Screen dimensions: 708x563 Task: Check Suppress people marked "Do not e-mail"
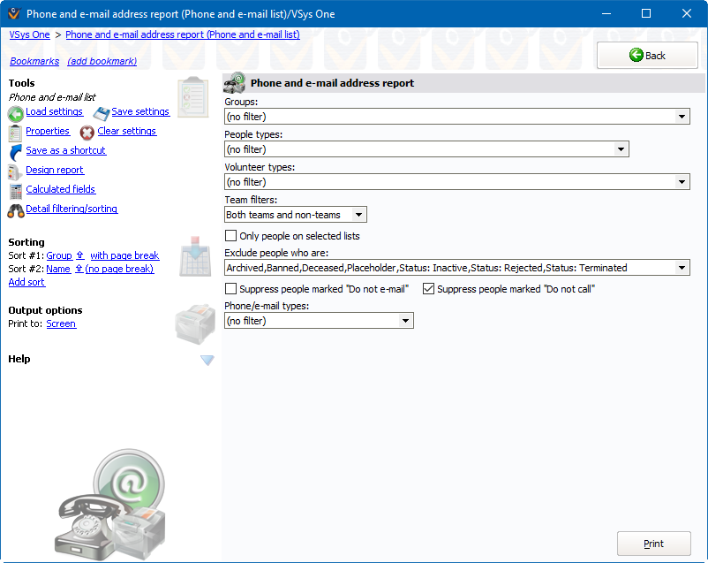[231, 289]
